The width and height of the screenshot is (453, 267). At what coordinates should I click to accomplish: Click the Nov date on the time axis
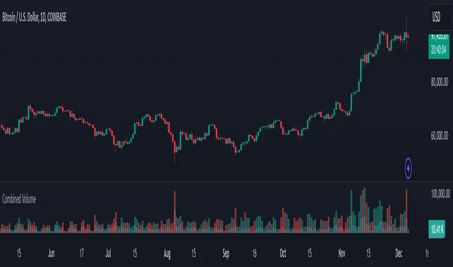point(342,253)
